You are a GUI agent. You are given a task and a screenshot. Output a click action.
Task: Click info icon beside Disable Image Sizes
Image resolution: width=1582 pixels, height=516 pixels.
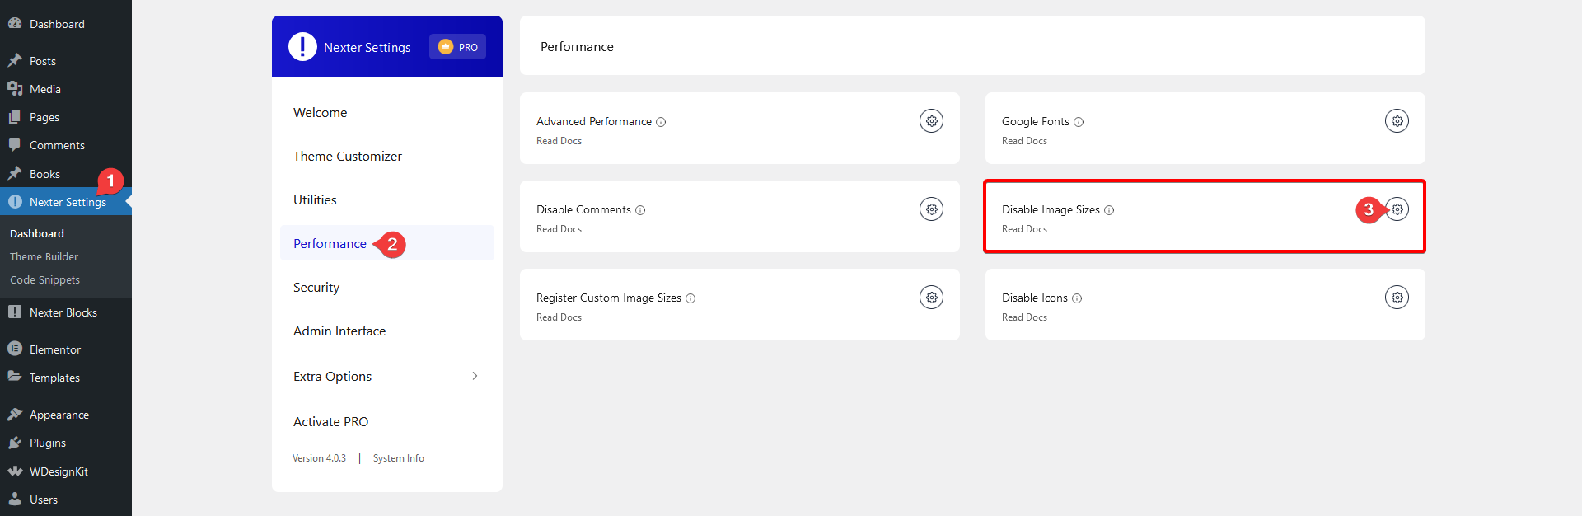click(x=1109, y=210)
